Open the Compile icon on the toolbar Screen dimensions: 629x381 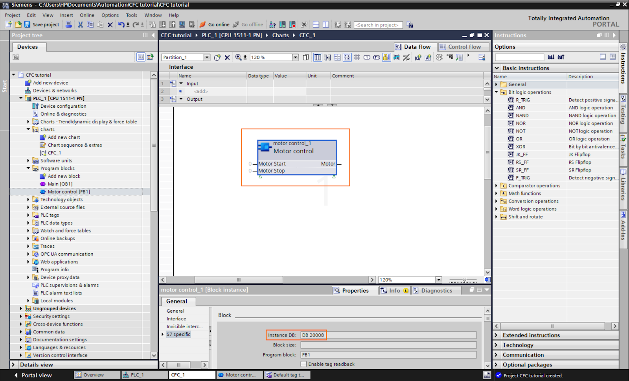[152, 24]
